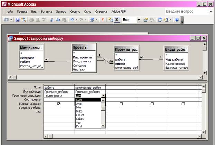Click the Paste toolbar icon

click(x=64, y=20)
